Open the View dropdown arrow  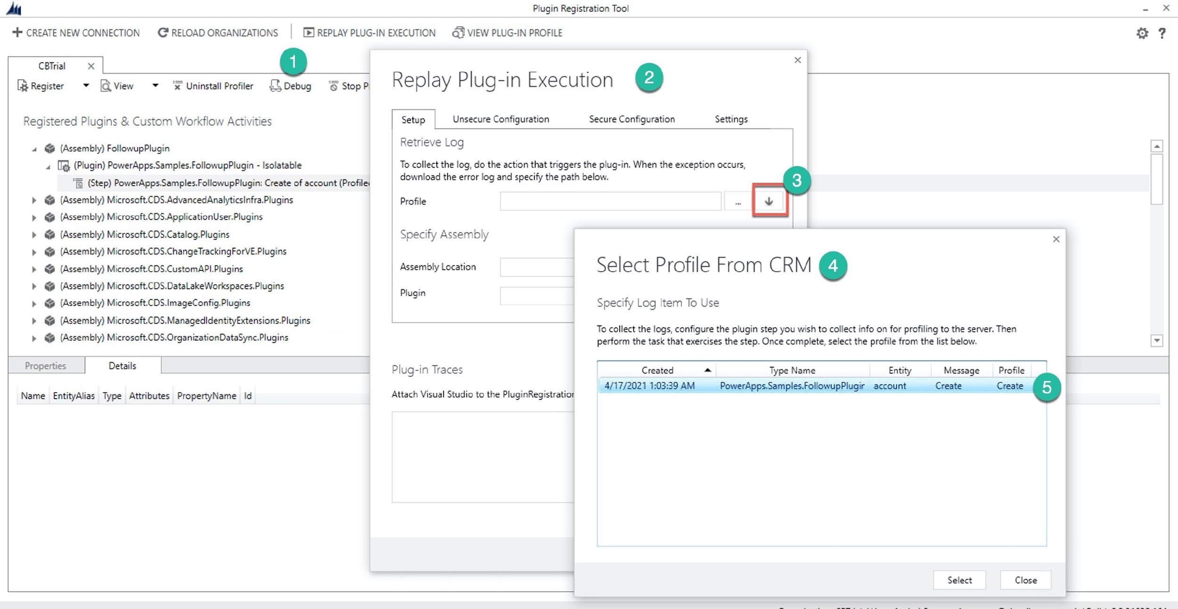pyautogui.click(x=155, y=86)
